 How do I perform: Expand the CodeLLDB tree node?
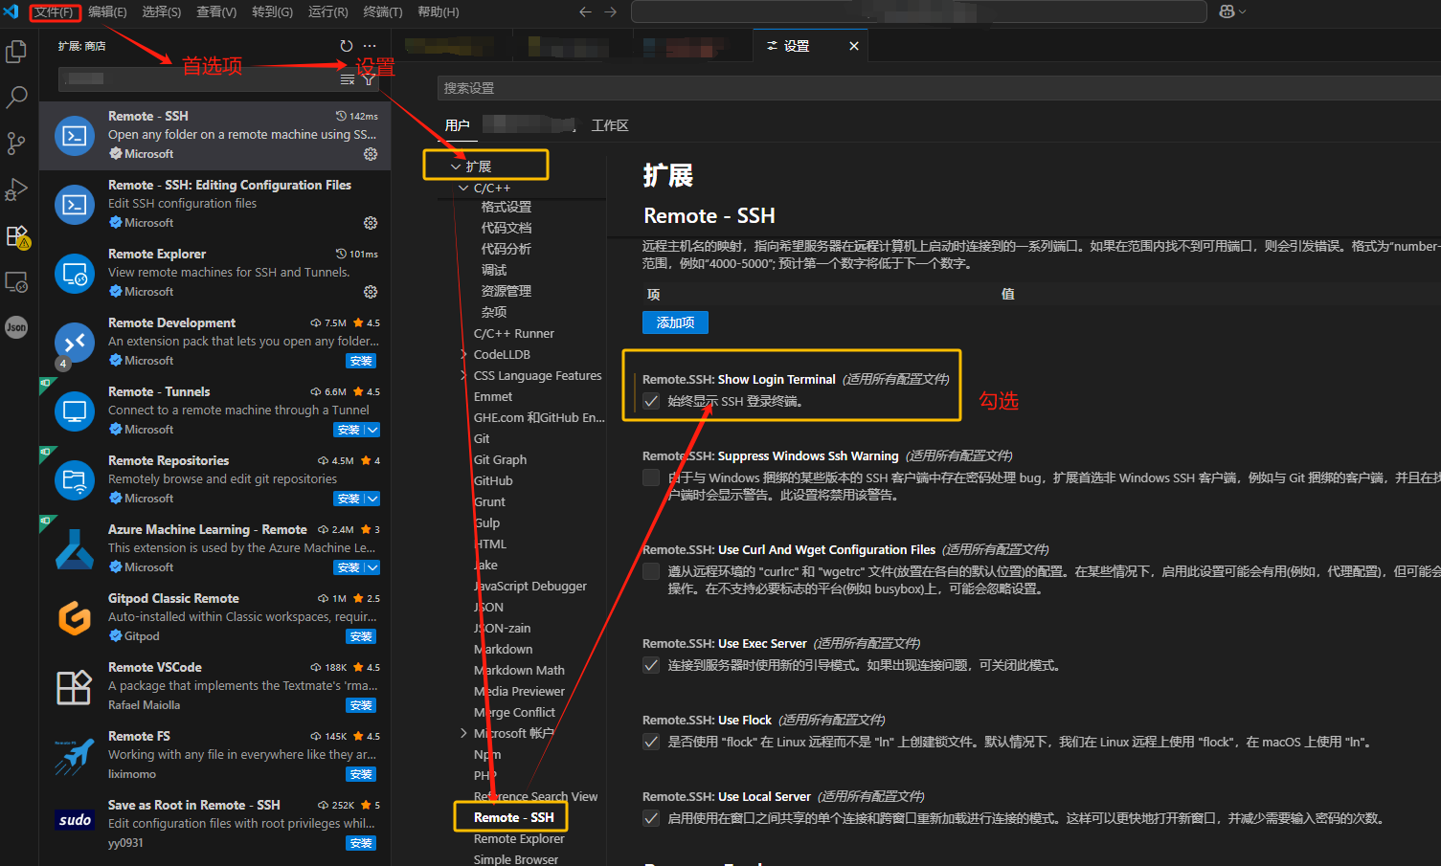tap(463, 354)
